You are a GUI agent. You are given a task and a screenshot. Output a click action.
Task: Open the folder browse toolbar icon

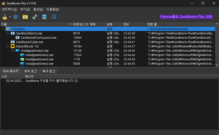[x=25, y=17]
